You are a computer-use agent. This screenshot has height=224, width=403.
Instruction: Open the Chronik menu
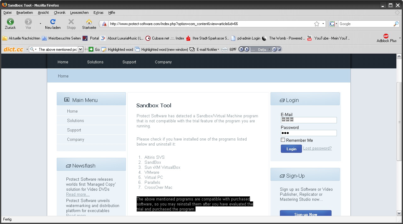tap(60, 13)
